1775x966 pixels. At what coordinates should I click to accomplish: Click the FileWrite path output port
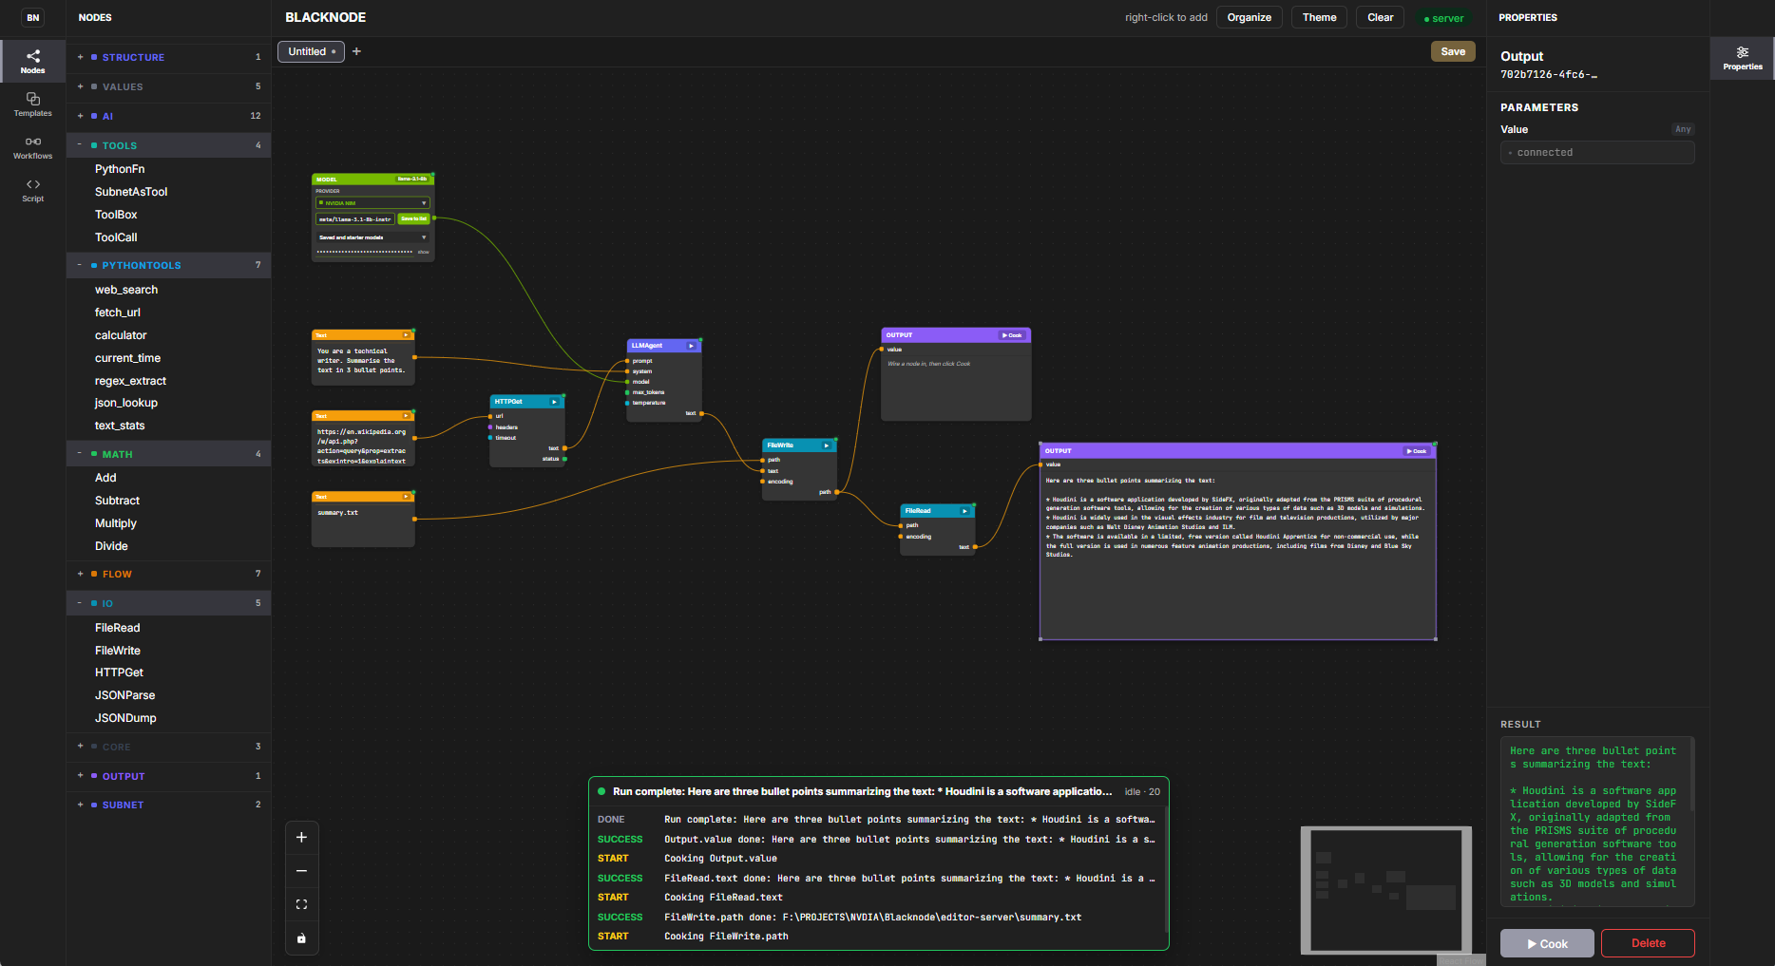point(836,492)
